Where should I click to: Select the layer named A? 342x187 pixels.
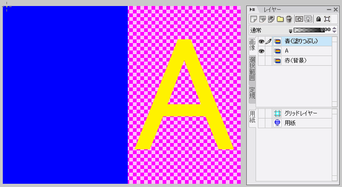pos(287,51)
